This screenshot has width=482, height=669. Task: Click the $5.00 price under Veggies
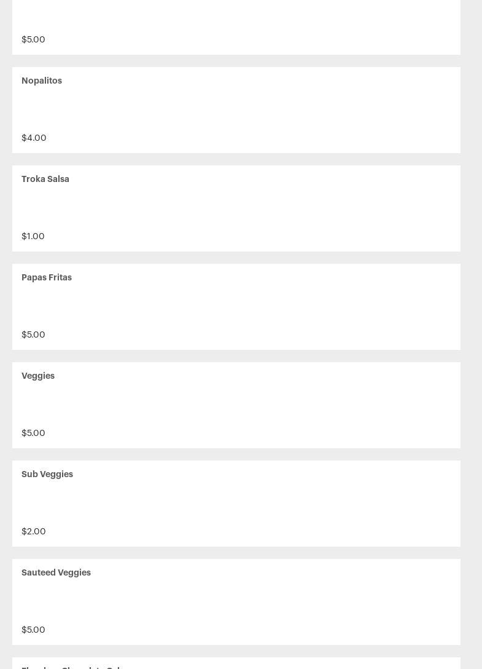point(33,433)
